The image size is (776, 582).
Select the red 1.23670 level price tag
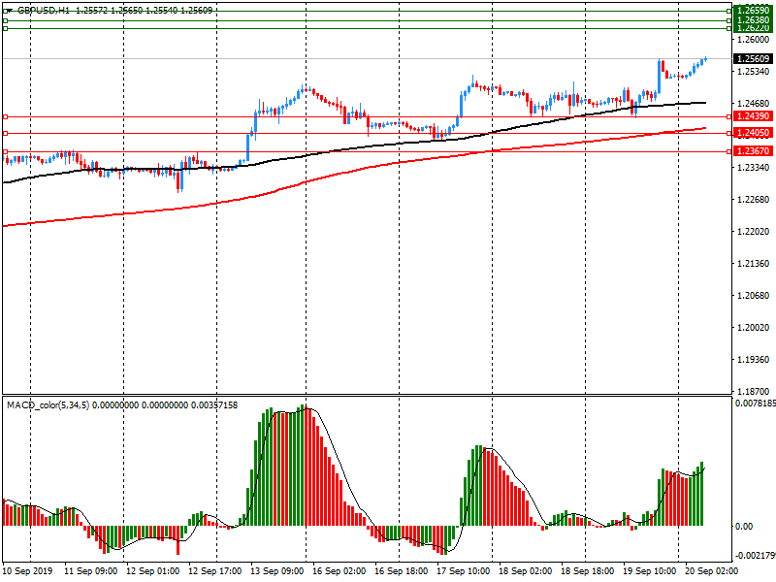tap(753, 151)
